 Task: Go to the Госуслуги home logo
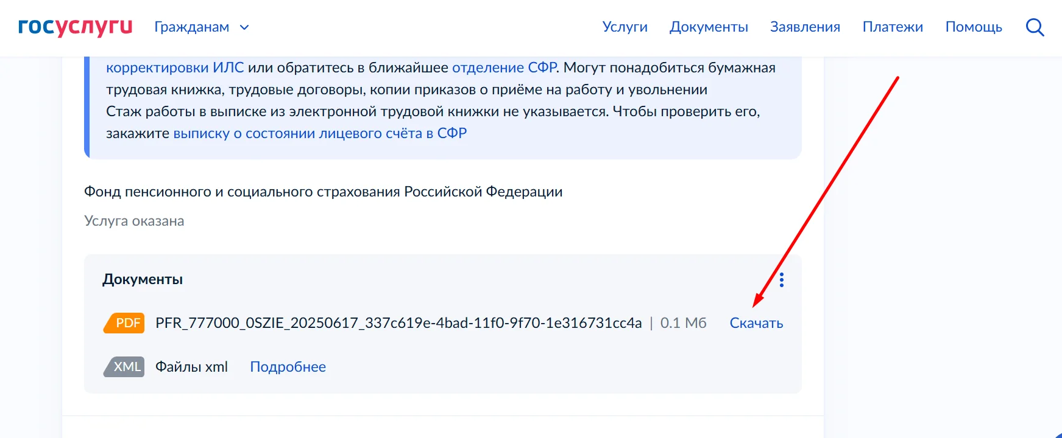75,27
